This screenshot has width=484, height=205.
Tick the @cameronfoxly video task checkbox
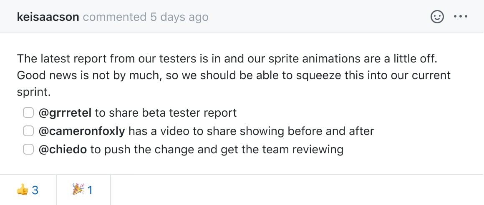tap(28, 131)
